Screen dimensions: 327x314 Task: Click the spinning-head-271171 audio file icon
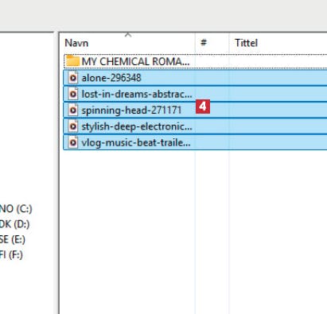tap(73, 110)
